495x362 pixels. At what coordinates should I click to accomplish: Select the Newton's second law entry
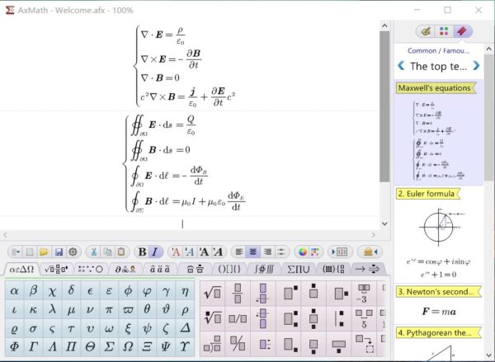434,292
